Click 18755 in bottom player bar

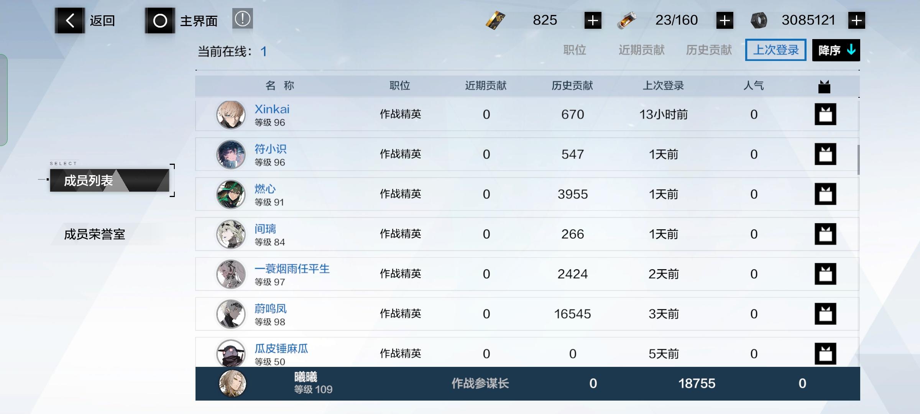(x=697, y=383)
